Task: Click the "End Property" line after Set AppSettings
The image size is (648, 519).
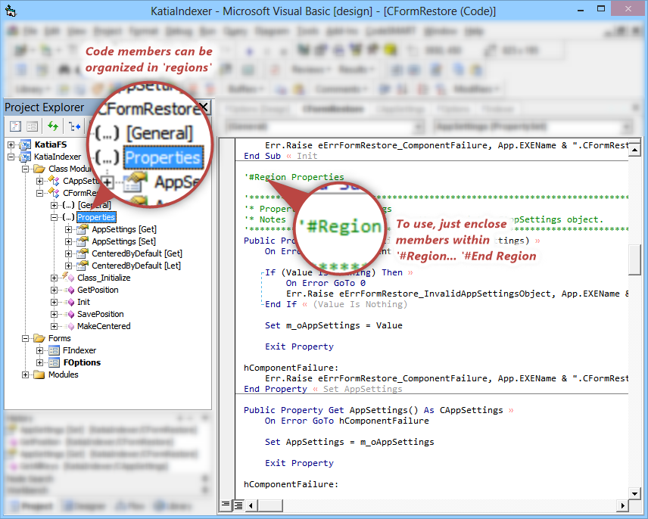Action: (x=276, y=389)
